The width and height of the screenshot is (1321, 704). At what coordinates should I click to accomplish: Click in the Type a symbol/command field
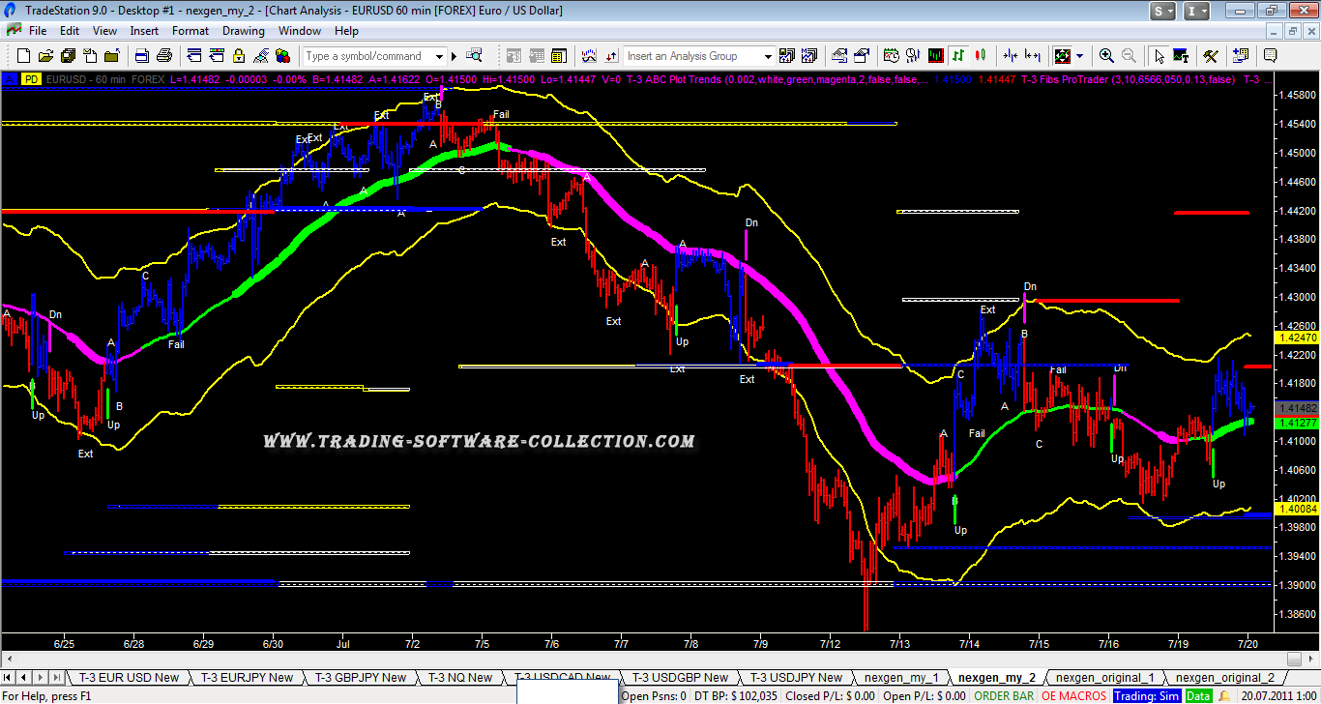pos(367,56)
